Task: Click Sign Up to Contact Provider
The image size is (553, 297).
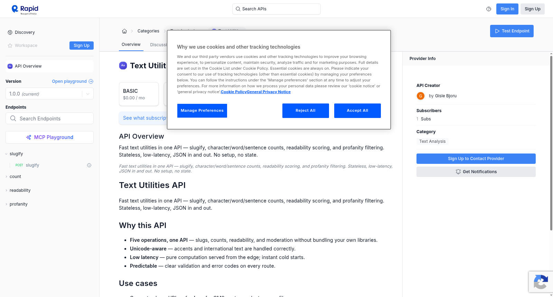Action: (476, 159)
